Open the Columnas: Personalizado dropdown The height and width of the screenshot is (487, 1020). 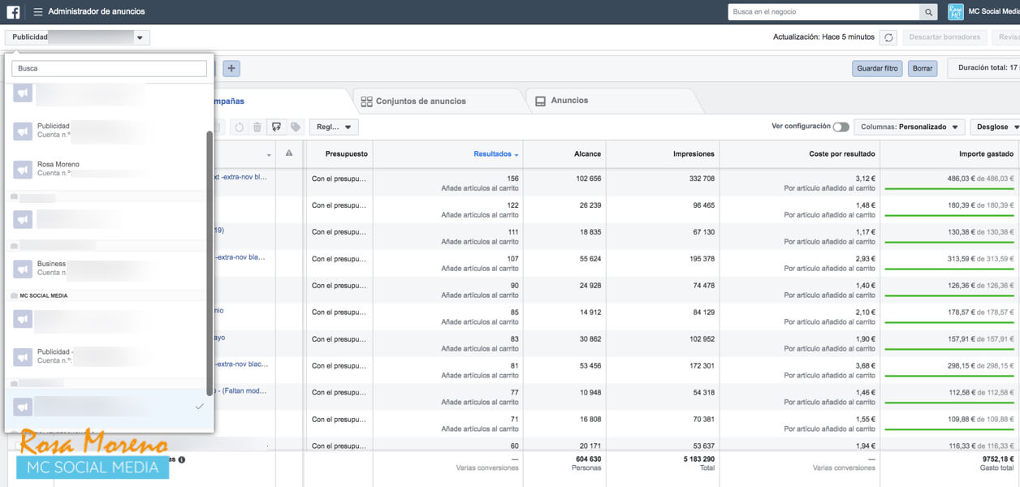[x=909, y=127]
